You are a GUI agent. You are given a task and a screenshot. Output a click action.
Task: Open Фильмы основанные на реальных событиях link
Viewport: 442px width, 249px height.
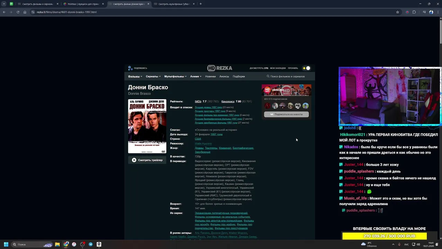222,217
